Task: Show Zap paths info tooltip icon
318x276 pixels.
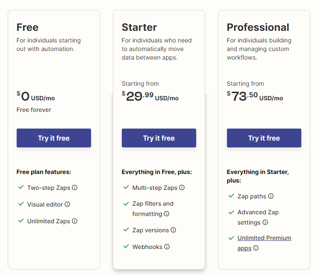Action: coord(271,196)
